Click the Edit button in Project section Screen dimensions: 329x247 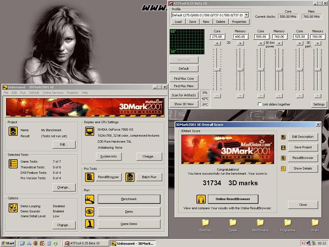point(64,144)
